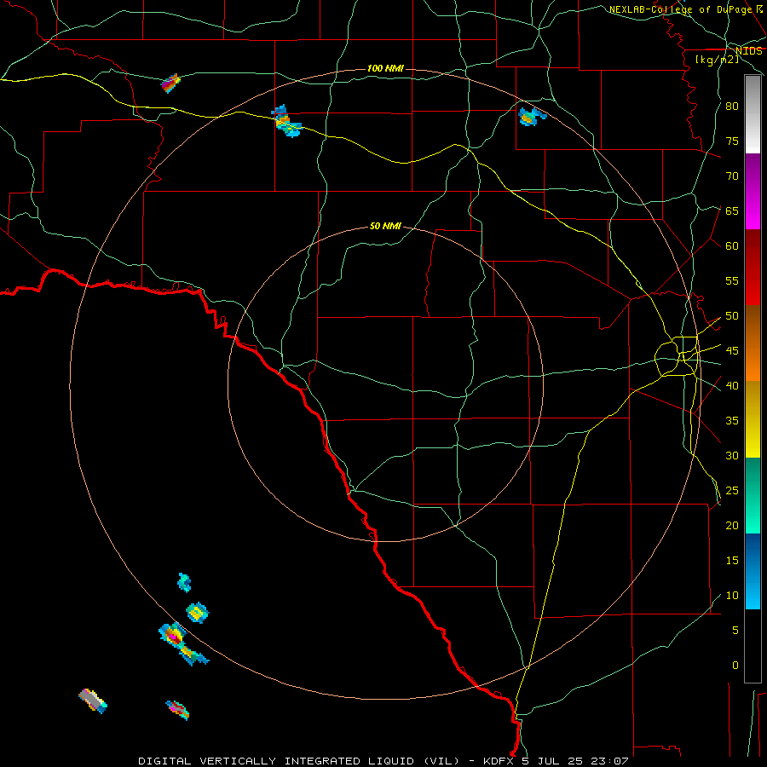
Task: Pick the white-gray top segment of the VIL scale
Action: [x=753, y=114]
